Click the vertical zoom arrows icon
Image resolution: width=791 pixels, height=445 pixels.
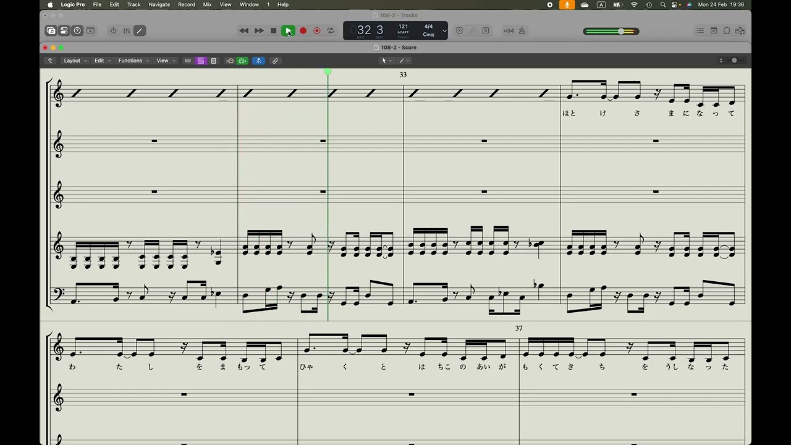click(x=721, y=61)
